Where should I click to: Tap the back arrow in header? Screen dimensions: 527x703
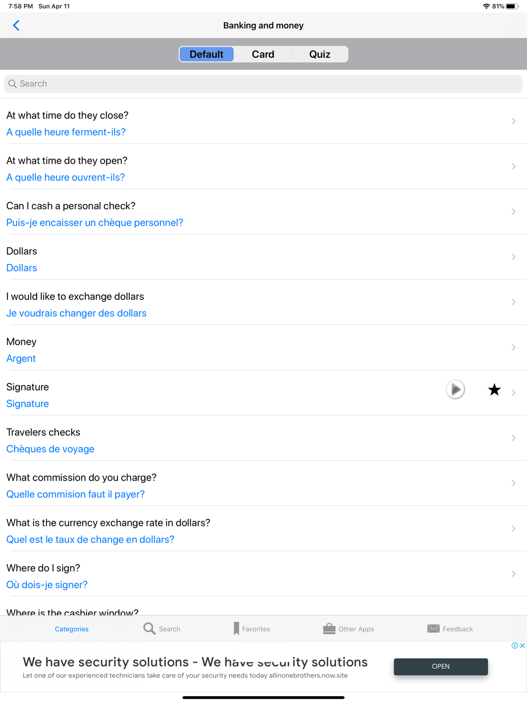tap(16, 25)
